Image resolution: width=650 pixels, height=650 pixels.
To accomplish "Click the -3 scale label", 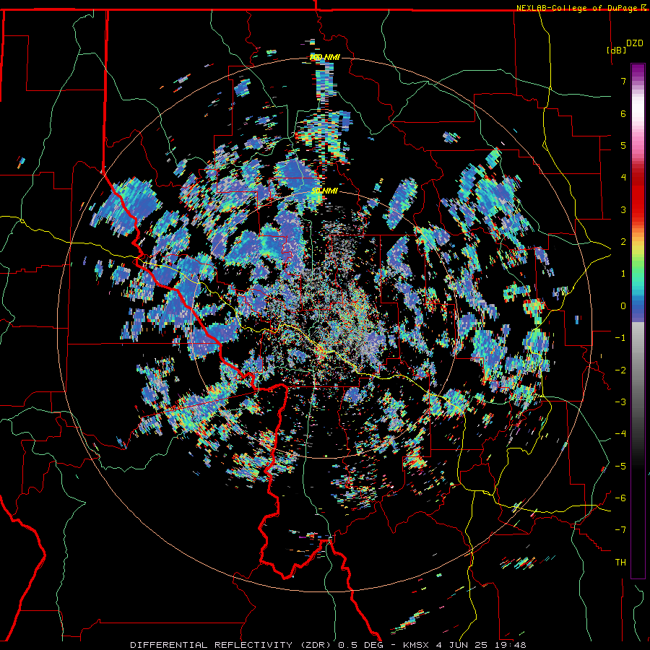I will click(620, 402).
